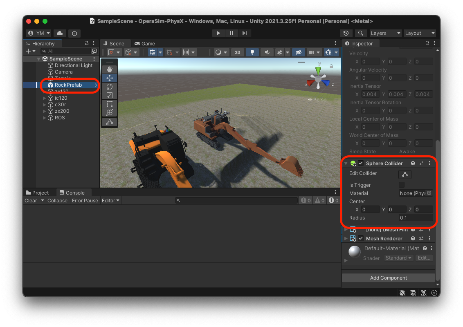This screenshot has height=327, width=463.
Task: Click the Radius value field
Action: click(x=416, y=218)
